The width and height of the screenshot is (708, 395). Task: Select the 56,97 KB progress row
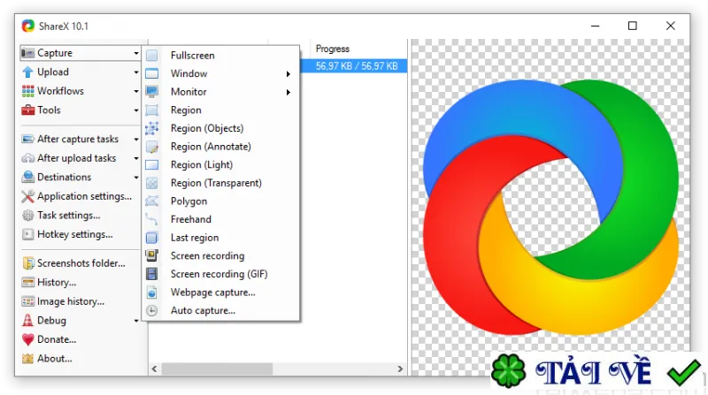pos(354,66)
